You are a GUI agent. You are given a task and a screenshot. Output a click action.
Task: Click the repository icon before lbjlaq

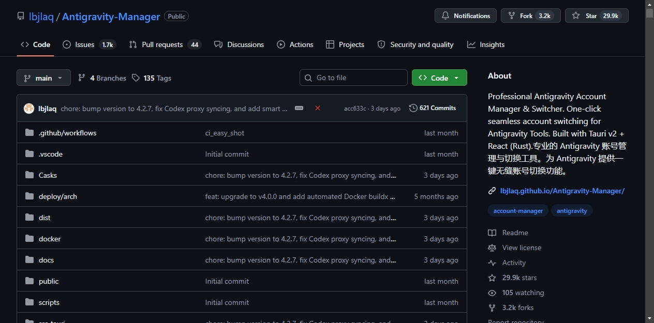[x=21, y=17]
